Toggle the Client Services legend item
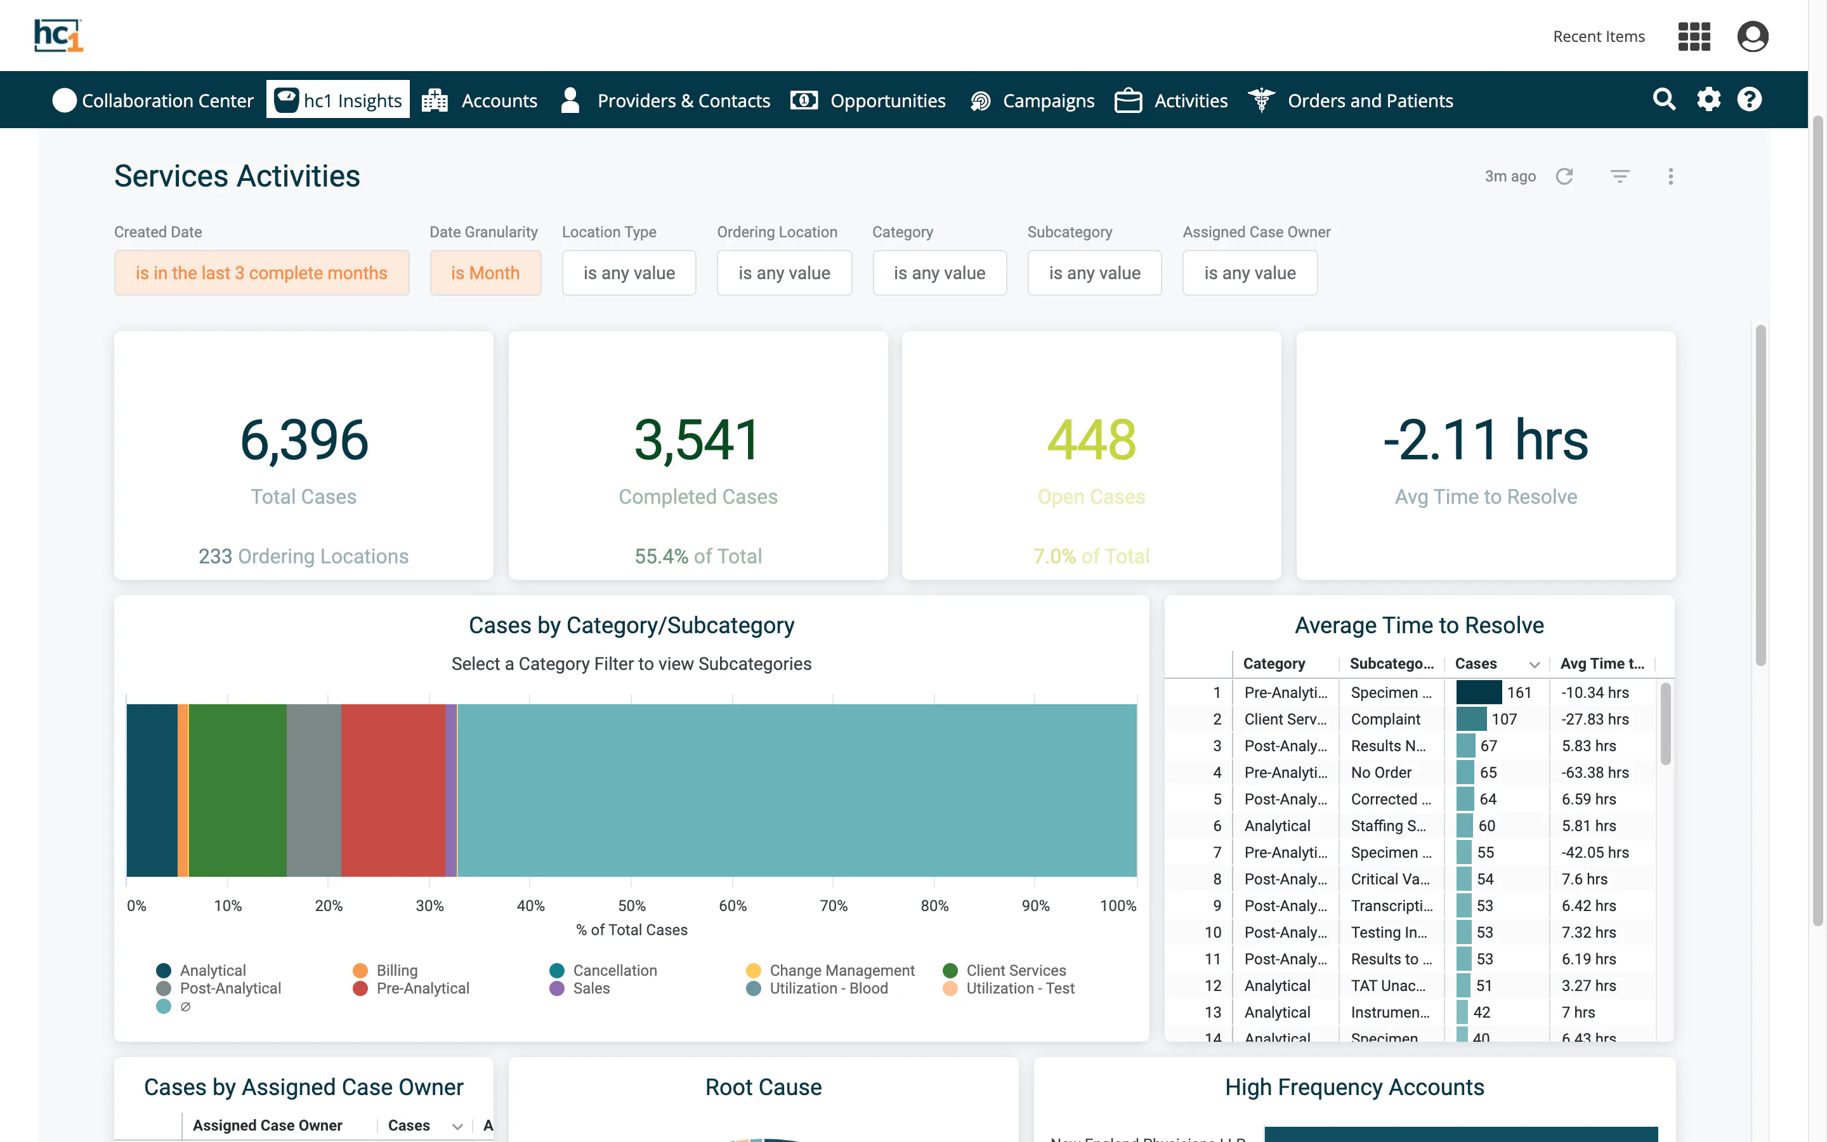The width and height of the screenshot is (1827, 1142). click(1004, 970)
